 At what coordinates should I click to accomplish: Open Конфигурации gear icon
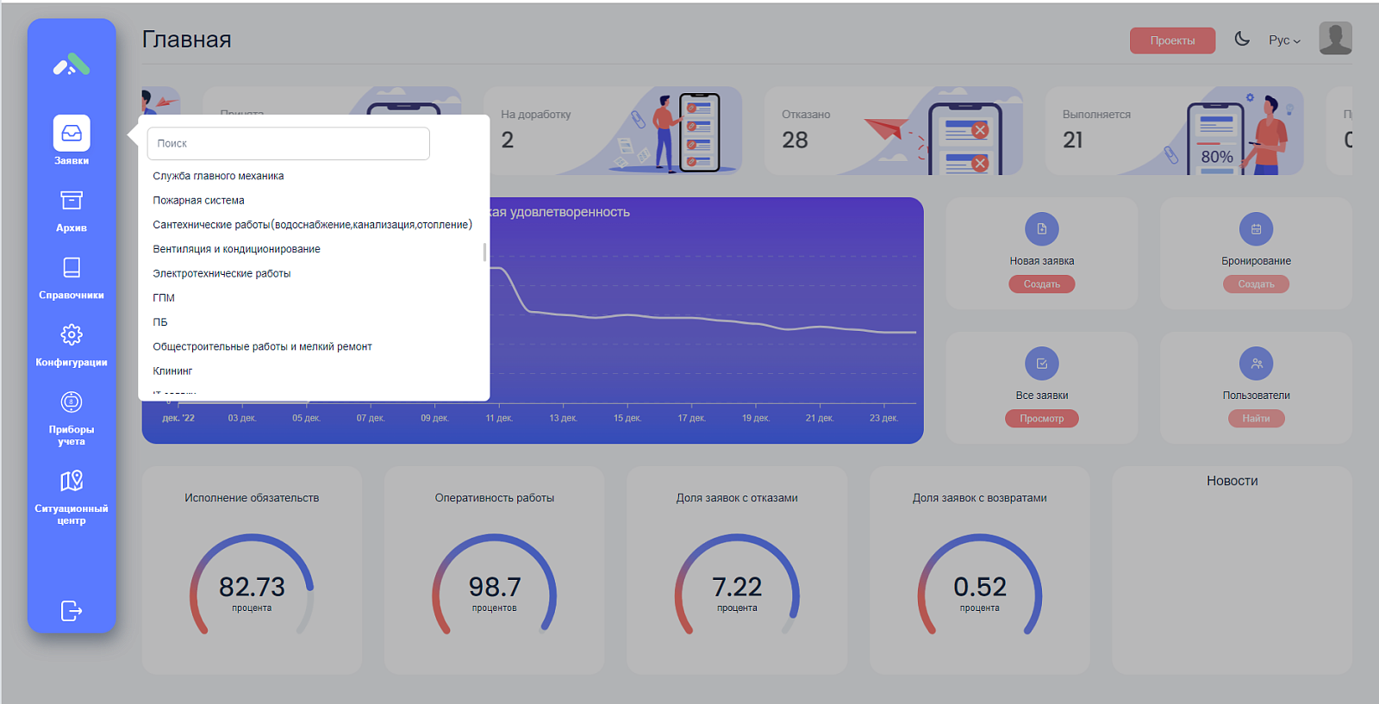point(72,334)
